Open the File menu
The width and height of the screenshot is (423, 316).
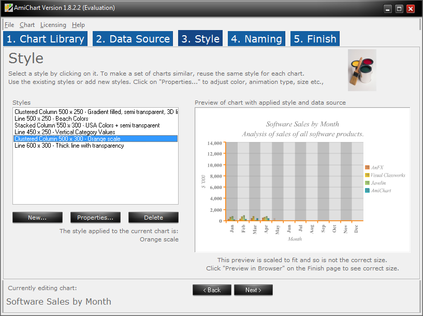tap(9, 25)
